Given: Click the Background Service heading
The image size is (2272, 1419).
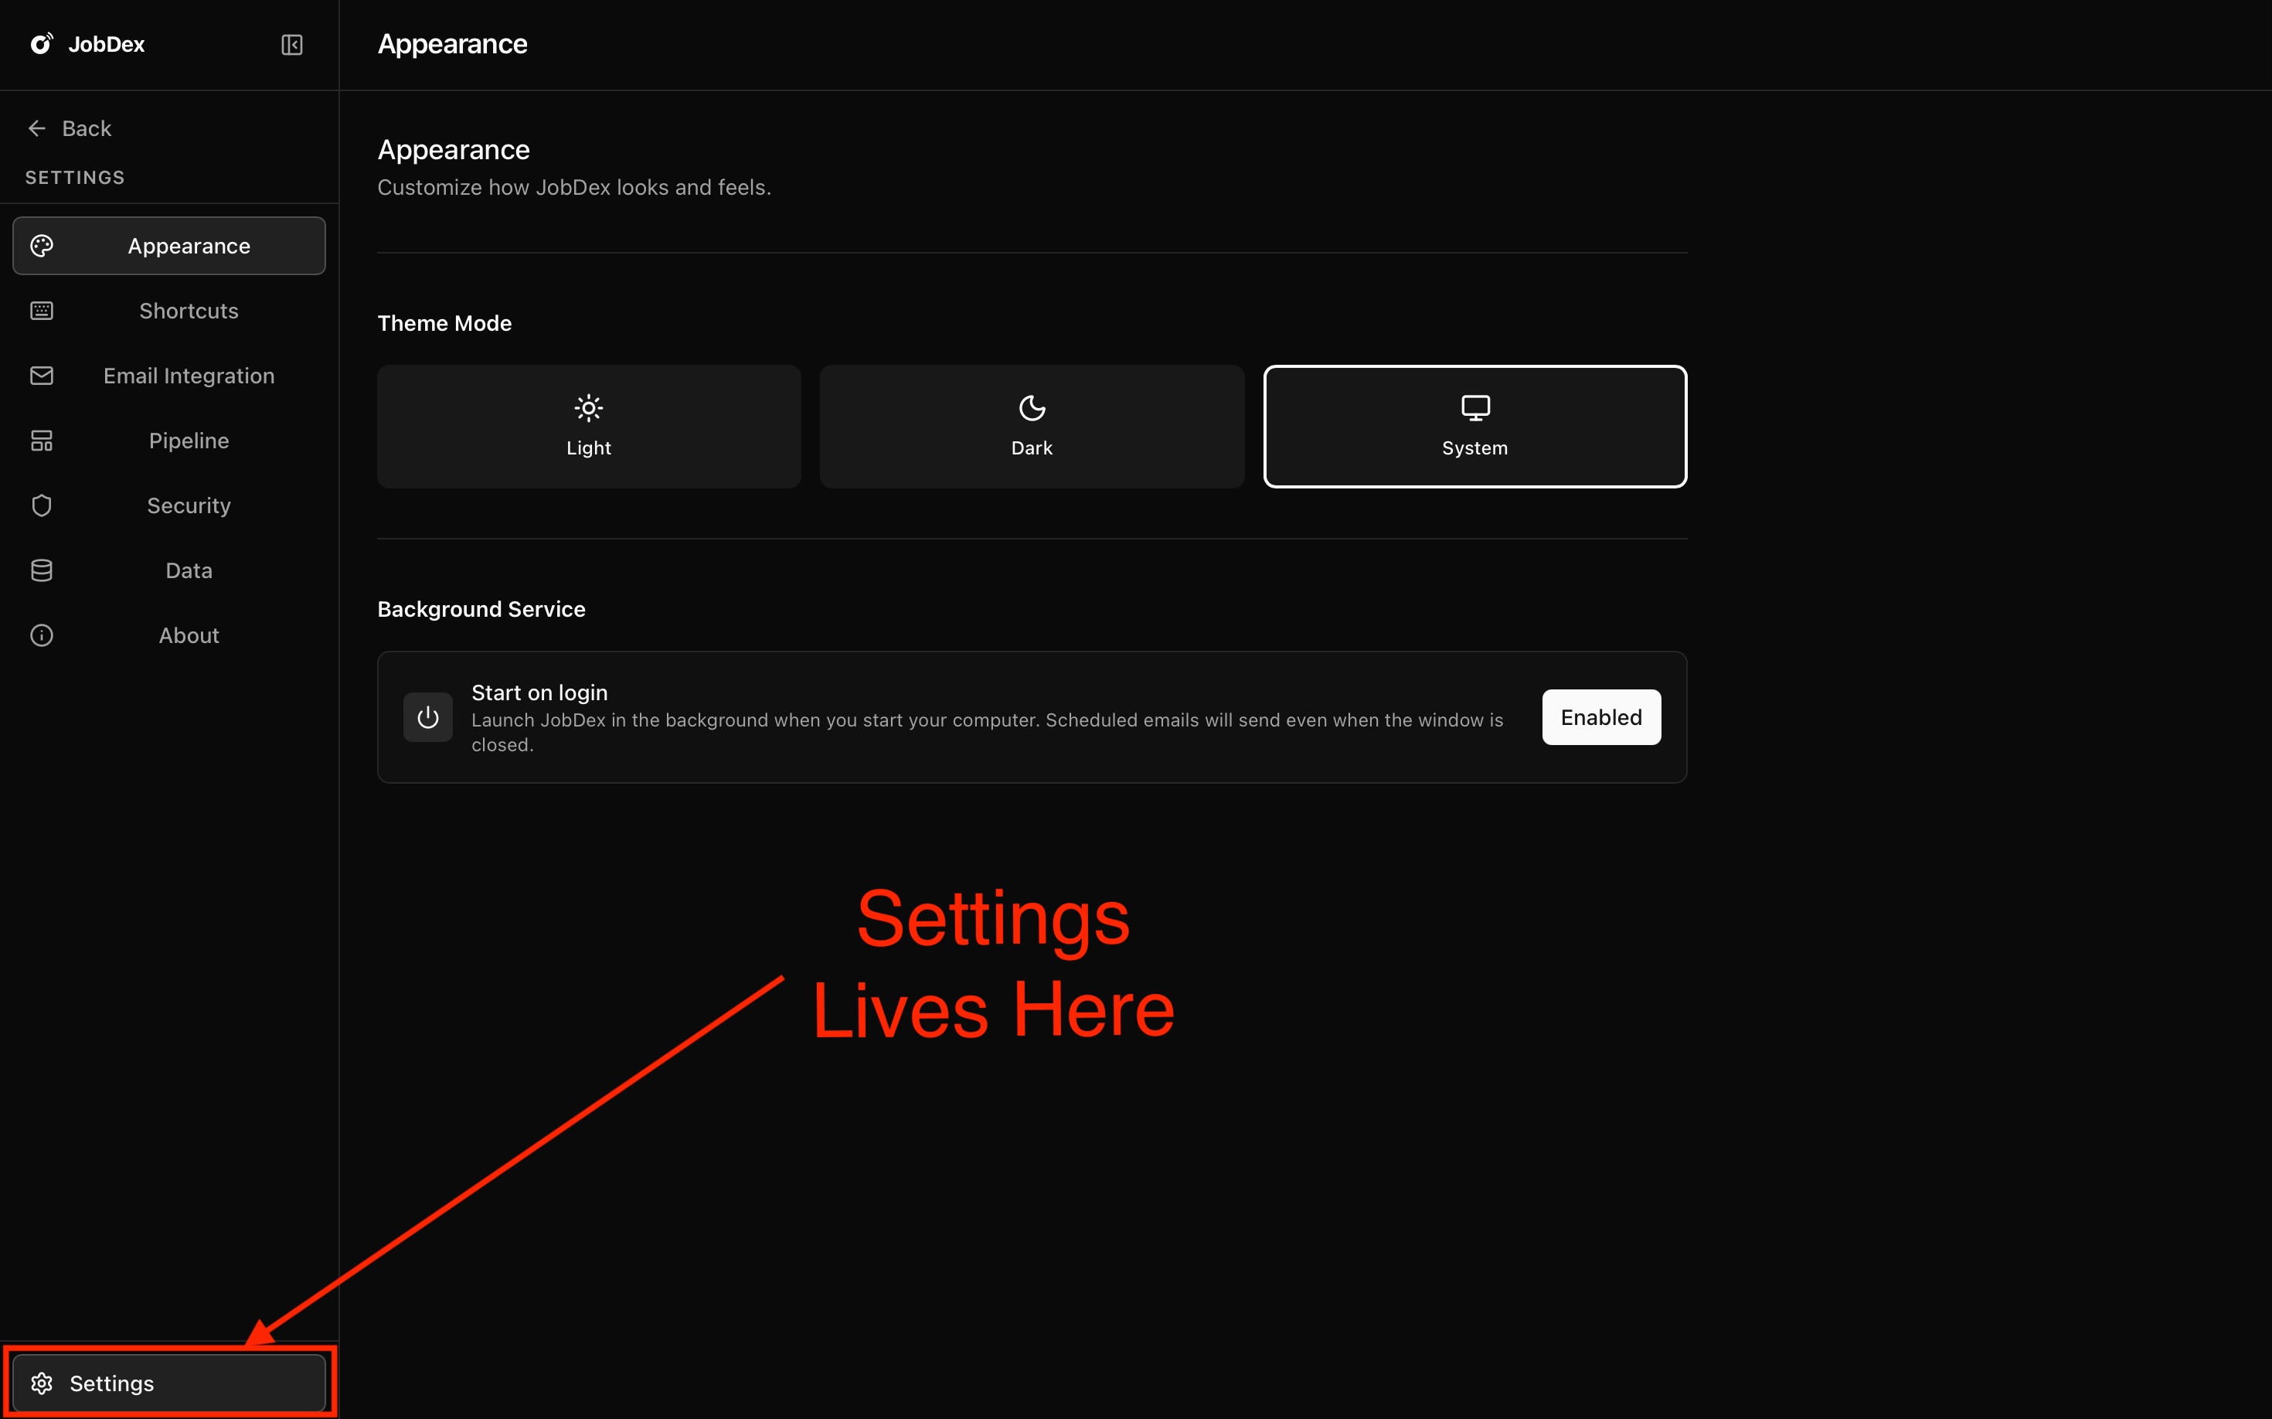Looking at the screenshot, I should [481, 609].
